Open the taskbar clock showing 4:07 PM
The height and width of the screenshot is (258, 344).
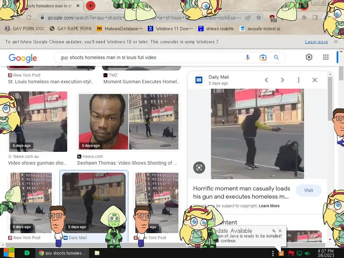[x=326, y=253]
